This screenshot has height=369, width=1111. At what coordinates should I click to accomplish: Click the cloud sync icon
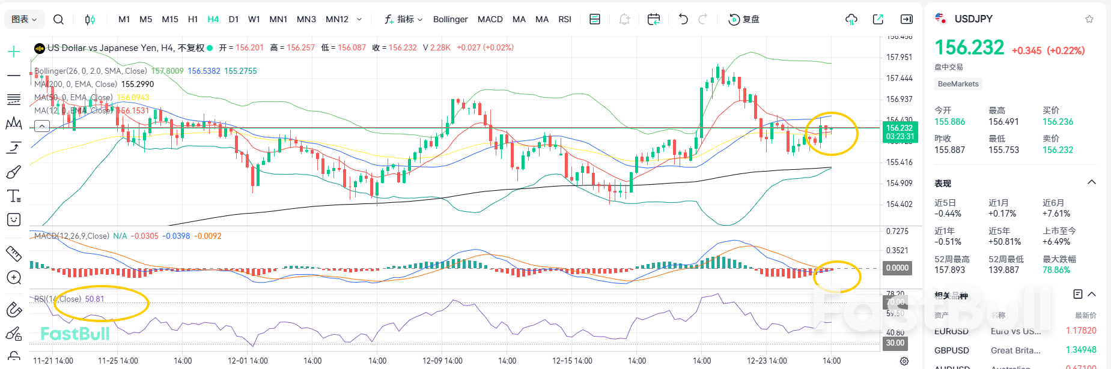851,19
